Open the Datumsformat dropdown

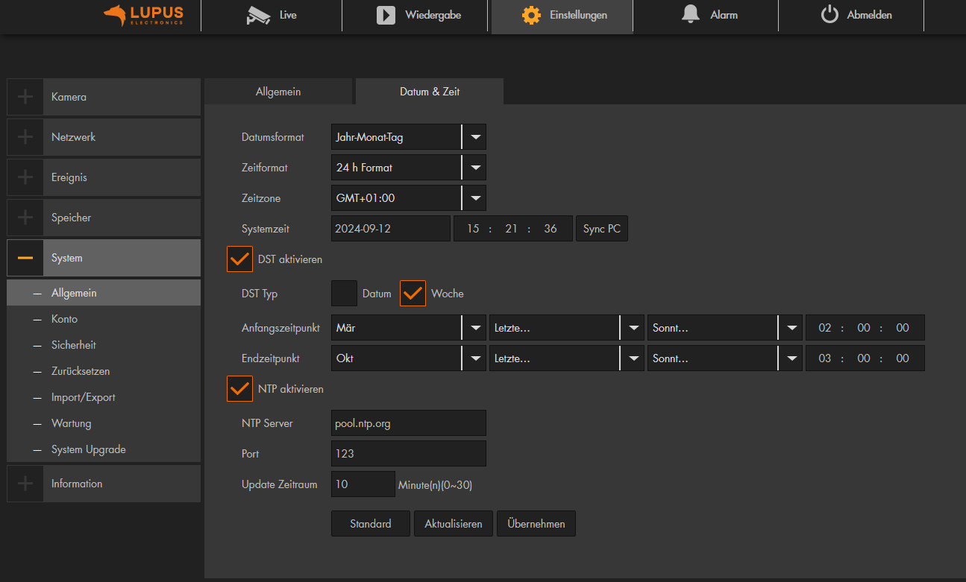[x=408, y=137]
